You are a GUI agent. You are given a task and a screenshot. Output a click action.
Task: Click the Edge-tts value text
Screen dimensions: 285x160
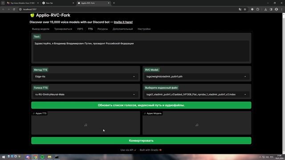click(x=40, y=76)
